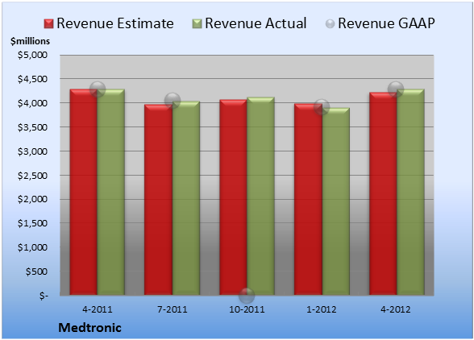This screenshot has height=340, width=474.
Task: Click the GAAP marker above 1-2012 bars
Action: tap(322, 107)
